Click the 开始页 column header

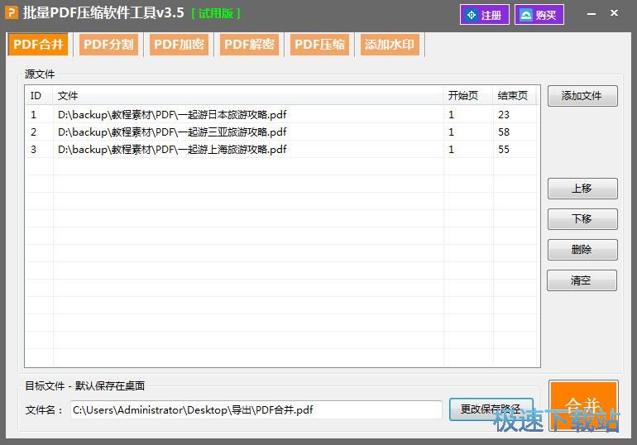click(468, 95)
